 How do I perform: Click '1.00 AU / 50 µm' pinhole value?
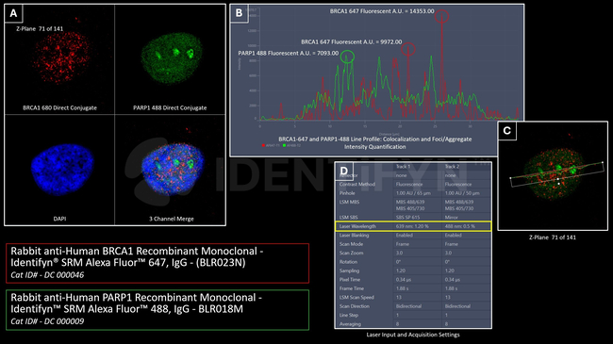pos(462,193)
